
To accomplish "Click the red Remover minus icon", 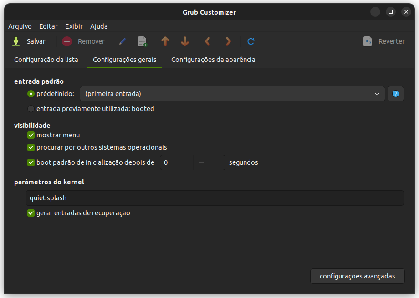I will coord(67,41).
